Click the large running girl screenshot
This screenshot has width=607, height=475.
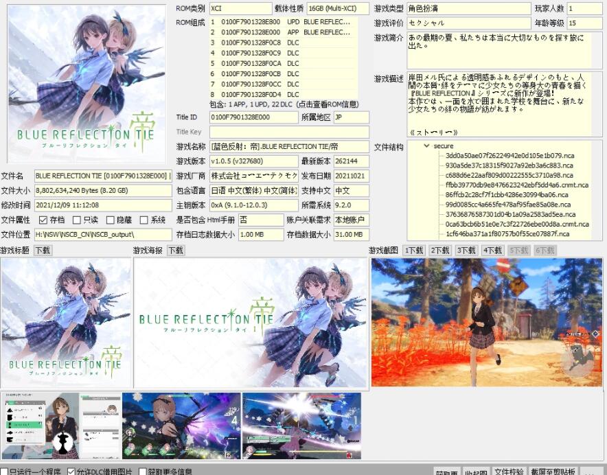click(x=487, y=322)
